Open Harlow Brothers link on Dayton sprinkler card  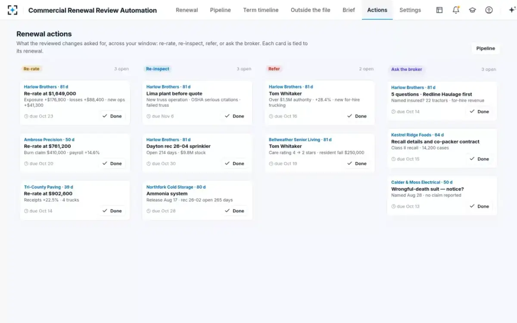click(168, 140)
